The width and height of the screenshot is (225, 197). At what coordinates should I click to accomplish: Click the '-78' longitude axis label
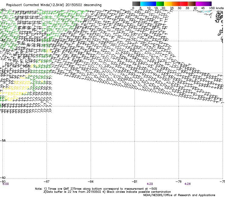178,182
